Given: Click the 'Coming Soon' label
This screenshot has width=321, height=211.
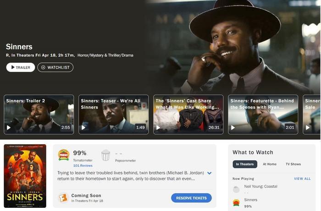Looking at the screenshot, I should 86,195.
